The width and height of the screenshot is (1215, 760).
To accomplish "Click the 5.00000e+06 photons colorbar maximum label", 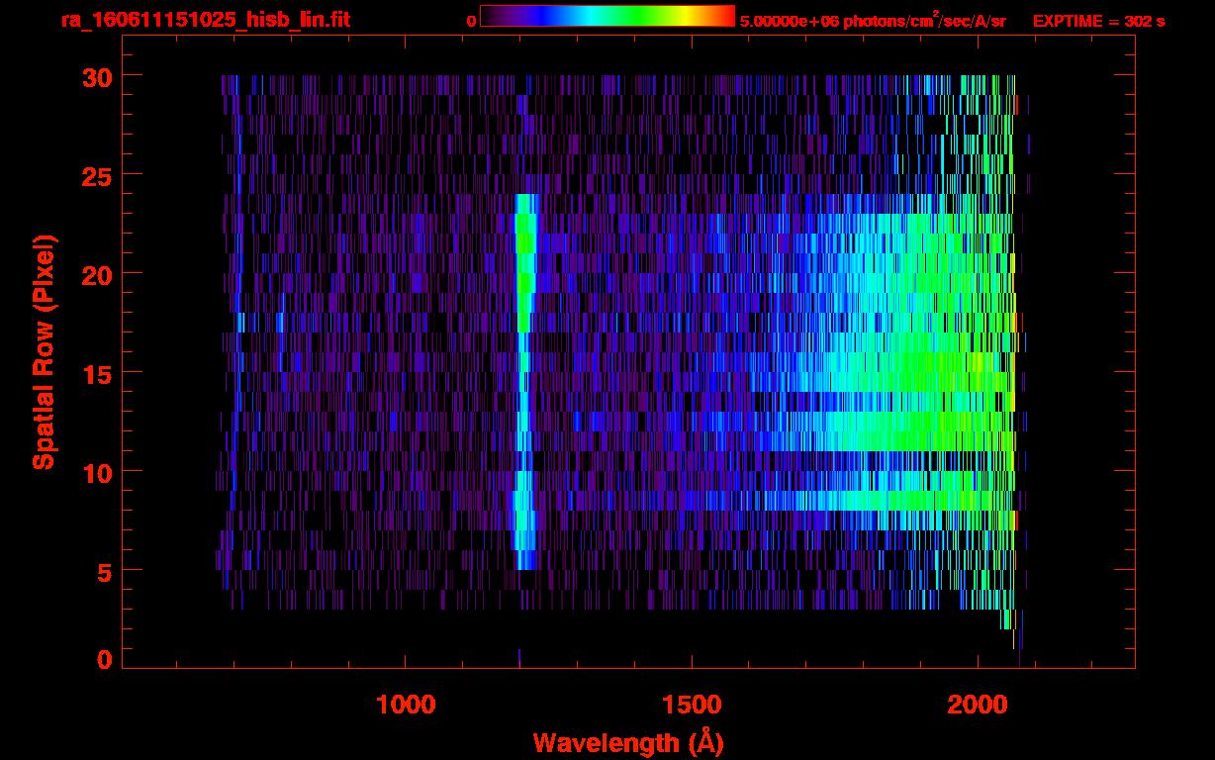I will (872, 21).
